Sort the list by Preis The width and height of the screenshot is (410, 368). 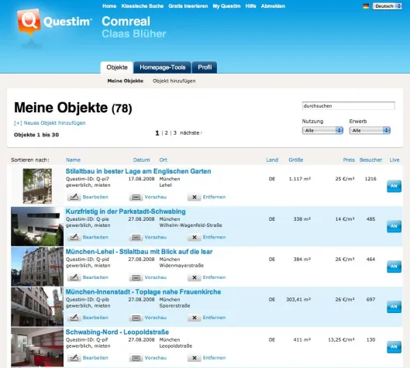(x=349, y=160)
